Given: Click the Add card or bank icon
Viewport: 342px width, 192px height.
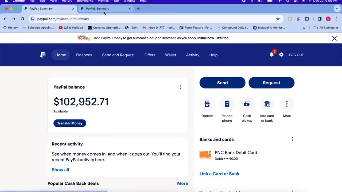Looking at the screenshot, I should coord(267,104).
